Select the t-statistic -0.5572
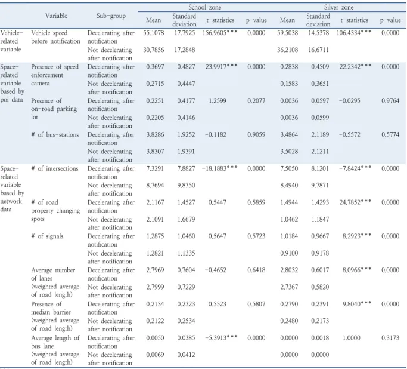 [350, 135]
